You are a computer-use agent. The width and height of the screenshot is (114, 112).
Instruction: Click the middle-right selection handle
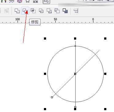tap(105, 74)
